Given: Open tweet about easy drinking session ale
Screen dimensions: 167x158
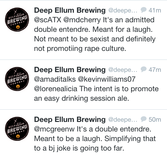Looking at the screenshot, I should (83, 85).
